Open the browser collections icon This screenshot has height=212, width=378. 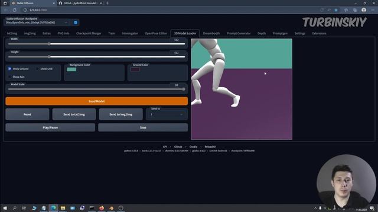coord(355,10)
